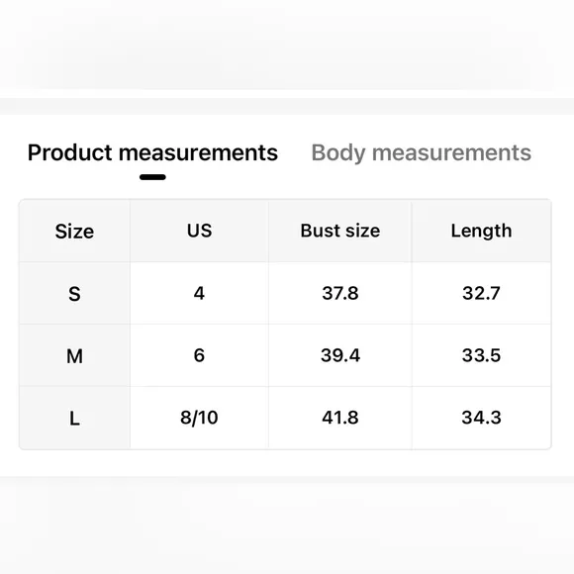Click US size 6 cell
This screenshot has height=574, width=574.
[x=199, y=355]
